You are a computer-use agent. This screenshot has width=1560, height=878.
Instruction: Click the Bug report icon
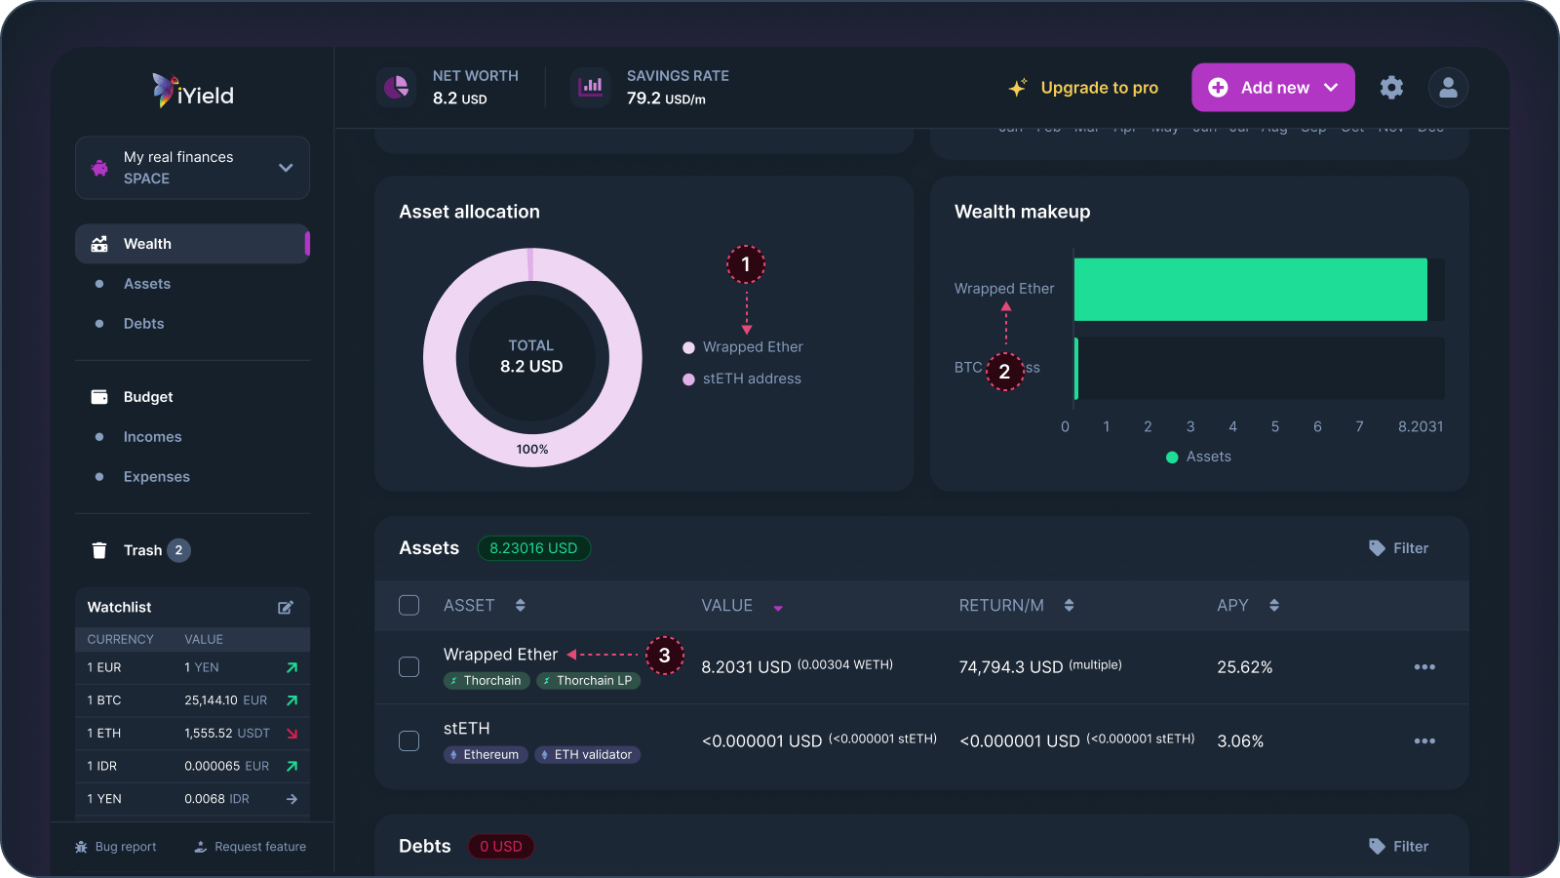click(81, 846)
